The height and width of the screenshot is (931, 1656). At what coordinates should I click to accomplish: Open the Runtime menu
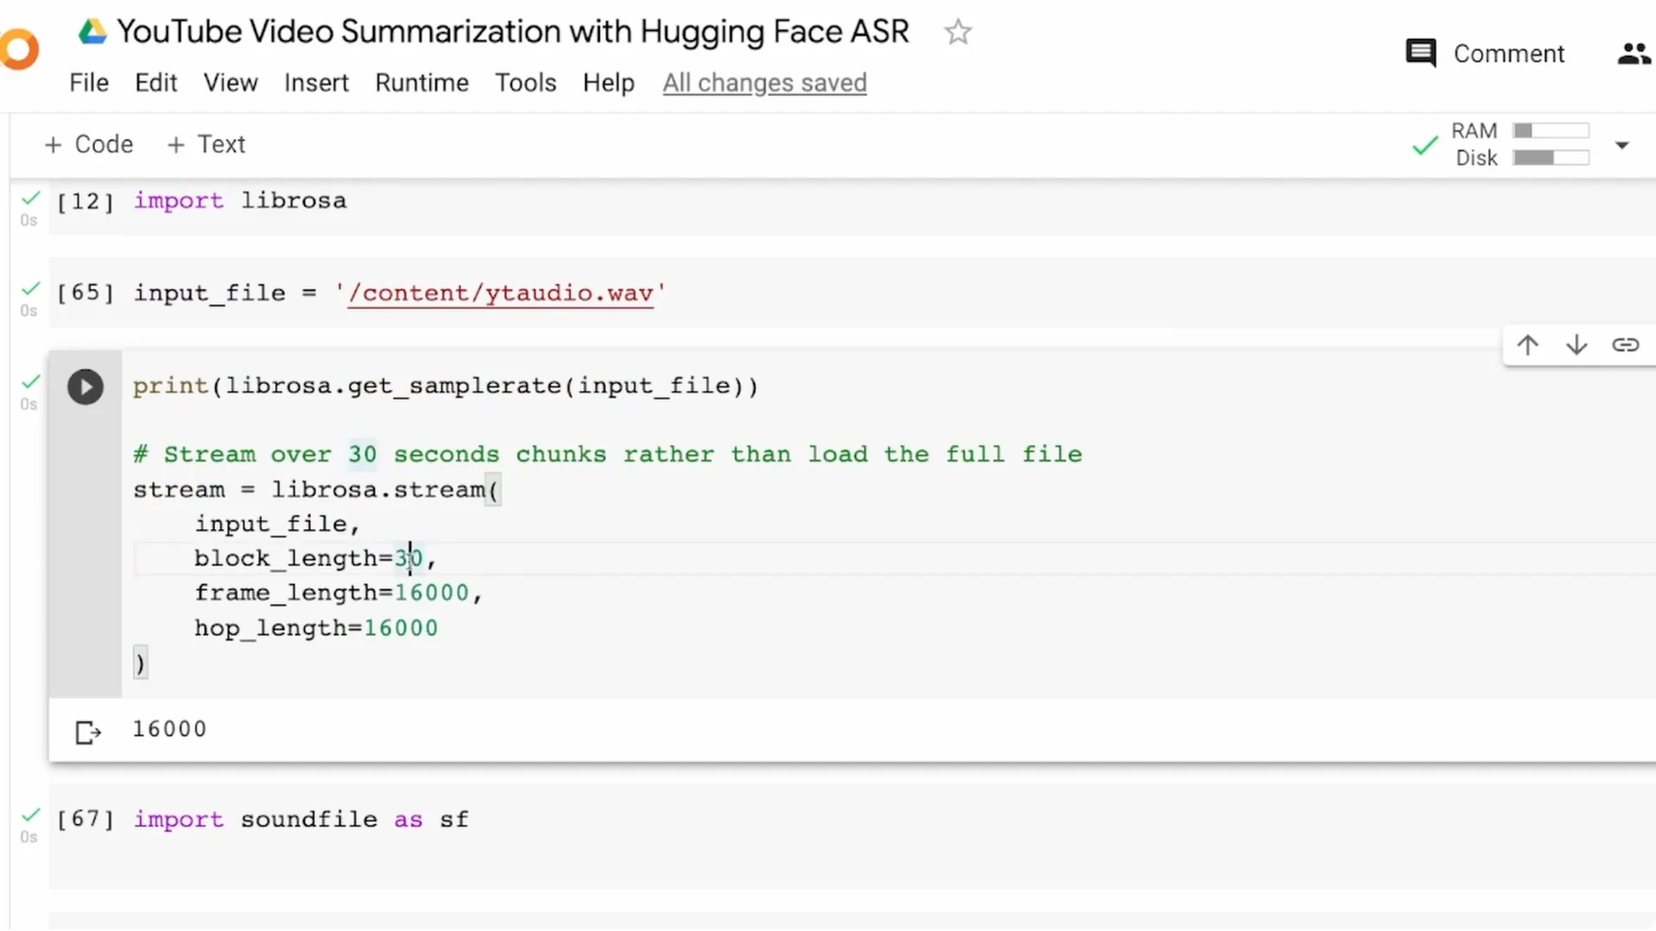(422, 83)
